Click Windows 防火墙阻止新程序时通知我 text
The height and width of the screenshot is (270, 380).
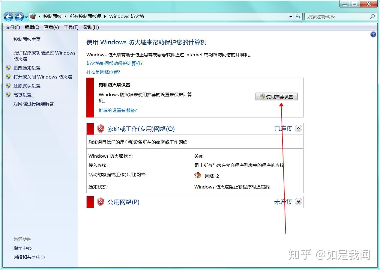click(x=232, y=187)
